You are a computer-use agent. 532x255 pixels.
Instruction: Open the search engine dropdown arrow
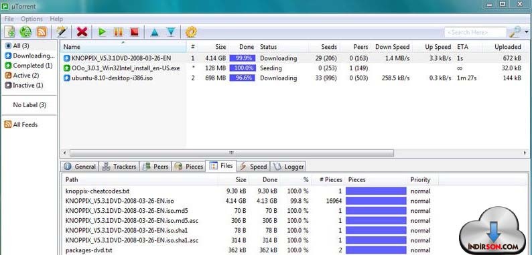tap(527, 32)
